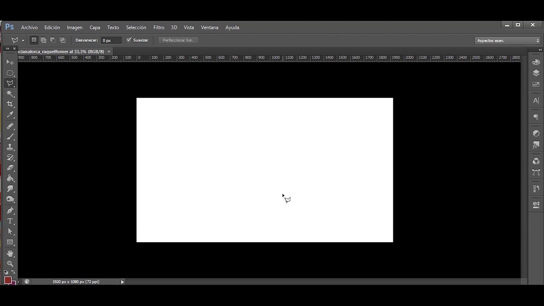Select the Sponge tool
Viewport: 544px width, 306px height.
(10, 199)
